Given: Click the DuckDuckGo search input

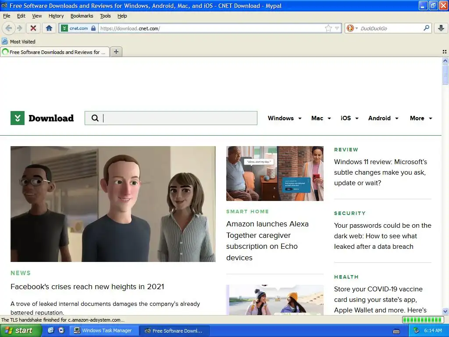Looking at the screenshot, I should (391, 29).
